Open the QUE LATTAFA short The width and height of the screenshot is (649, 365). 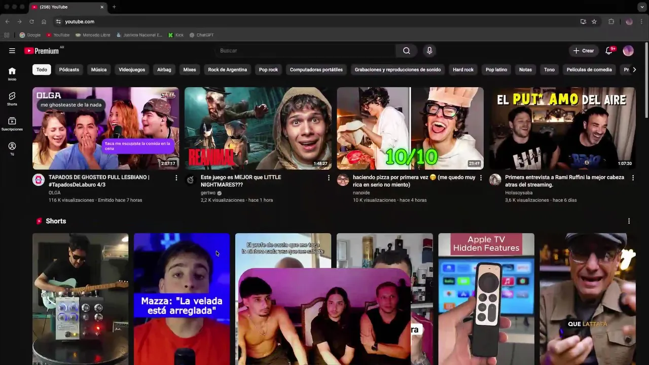tap(587, 299)
